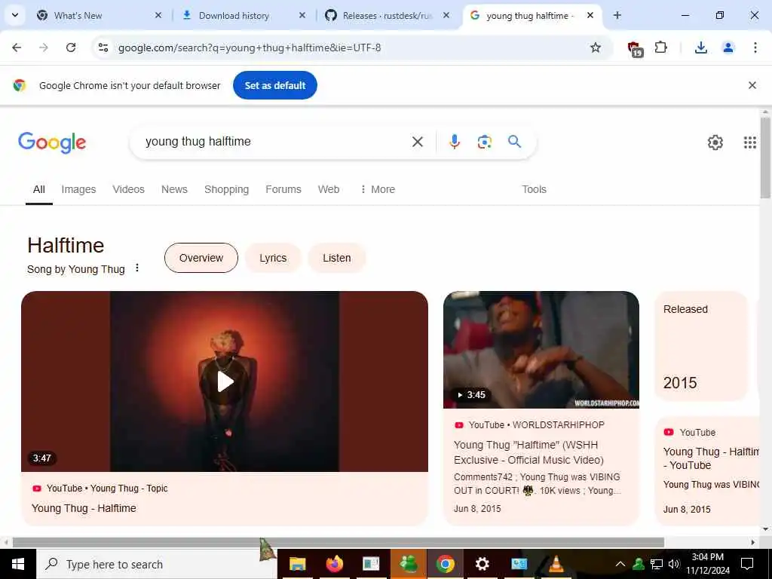View site information icon in address bar
772x579 pixels.
point(103,47)
